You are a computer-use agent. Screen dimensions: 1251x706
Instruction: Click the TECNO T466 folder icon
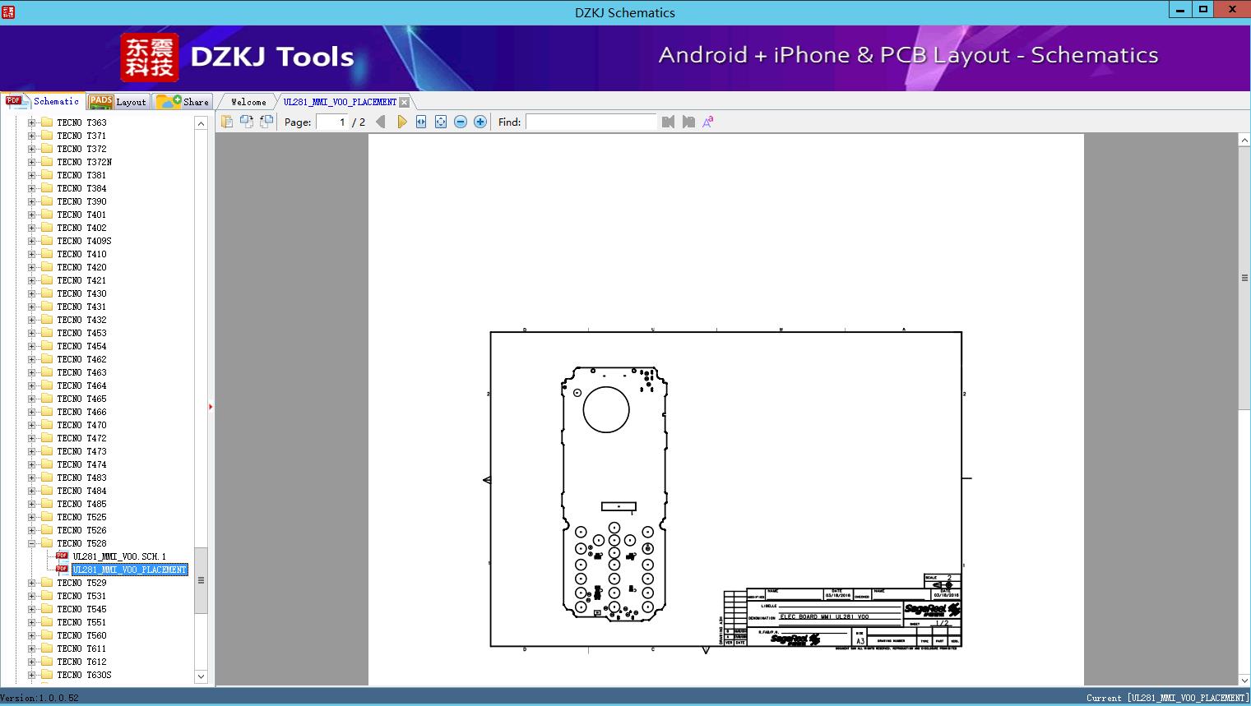click(47, 412)
